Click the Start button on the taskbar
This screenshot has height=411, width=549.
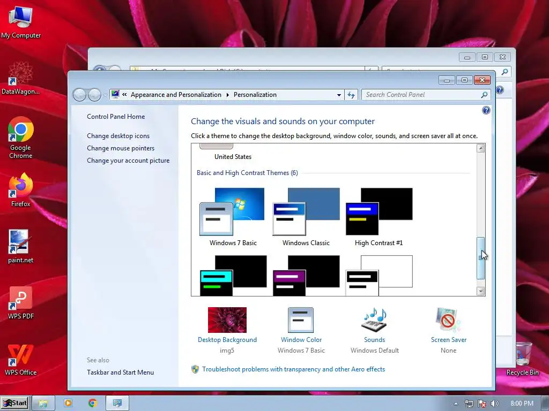coord(15,403)
